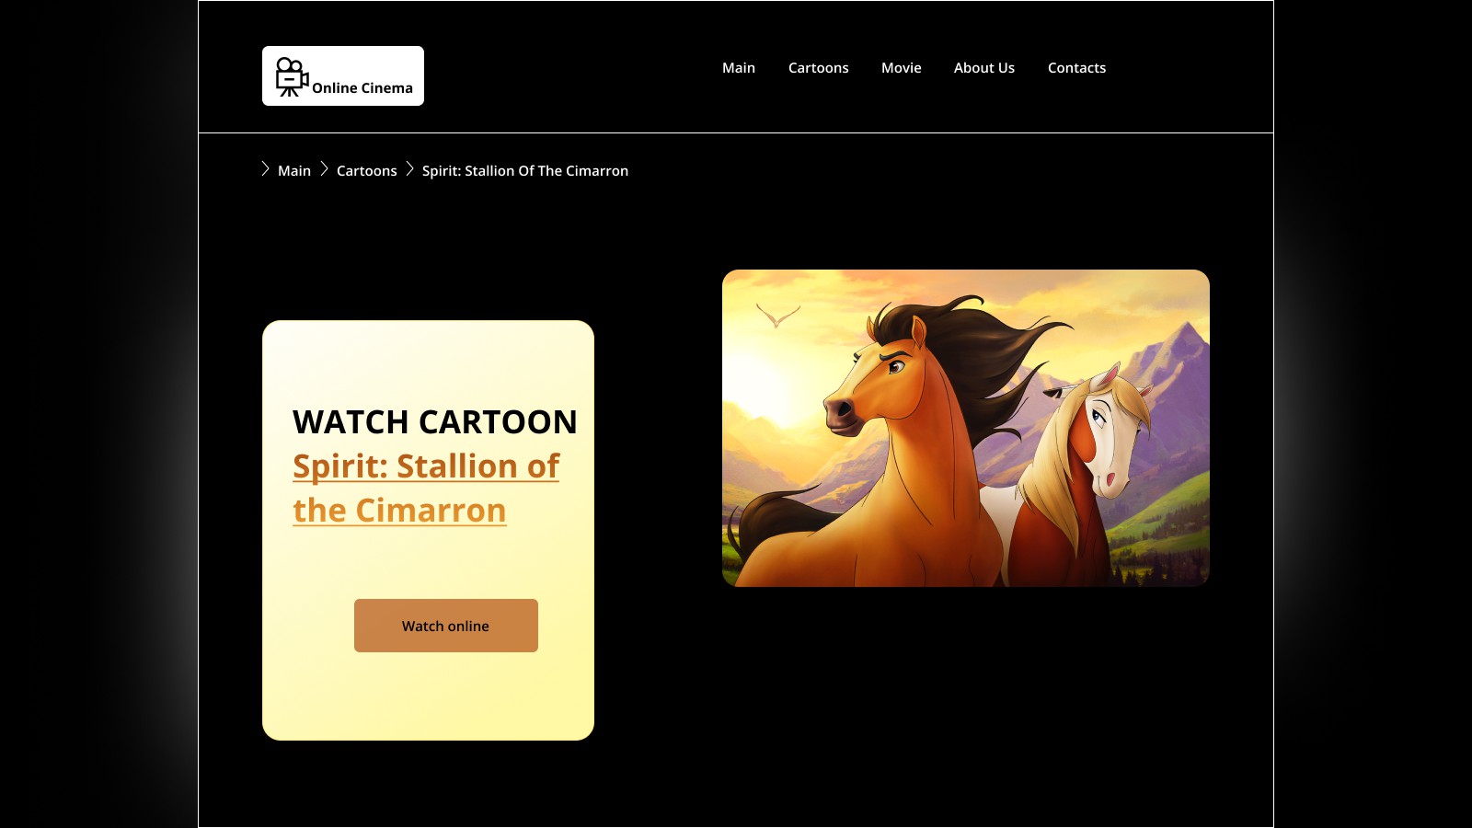
Task: Open the Spirit horses poster image
Action: coord(966,428)
